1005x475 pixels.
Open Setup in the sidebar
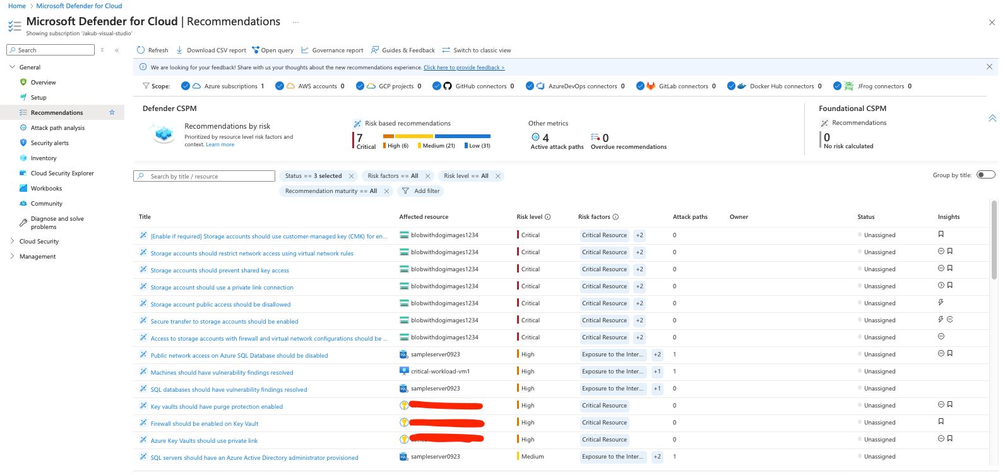point(39,97)
